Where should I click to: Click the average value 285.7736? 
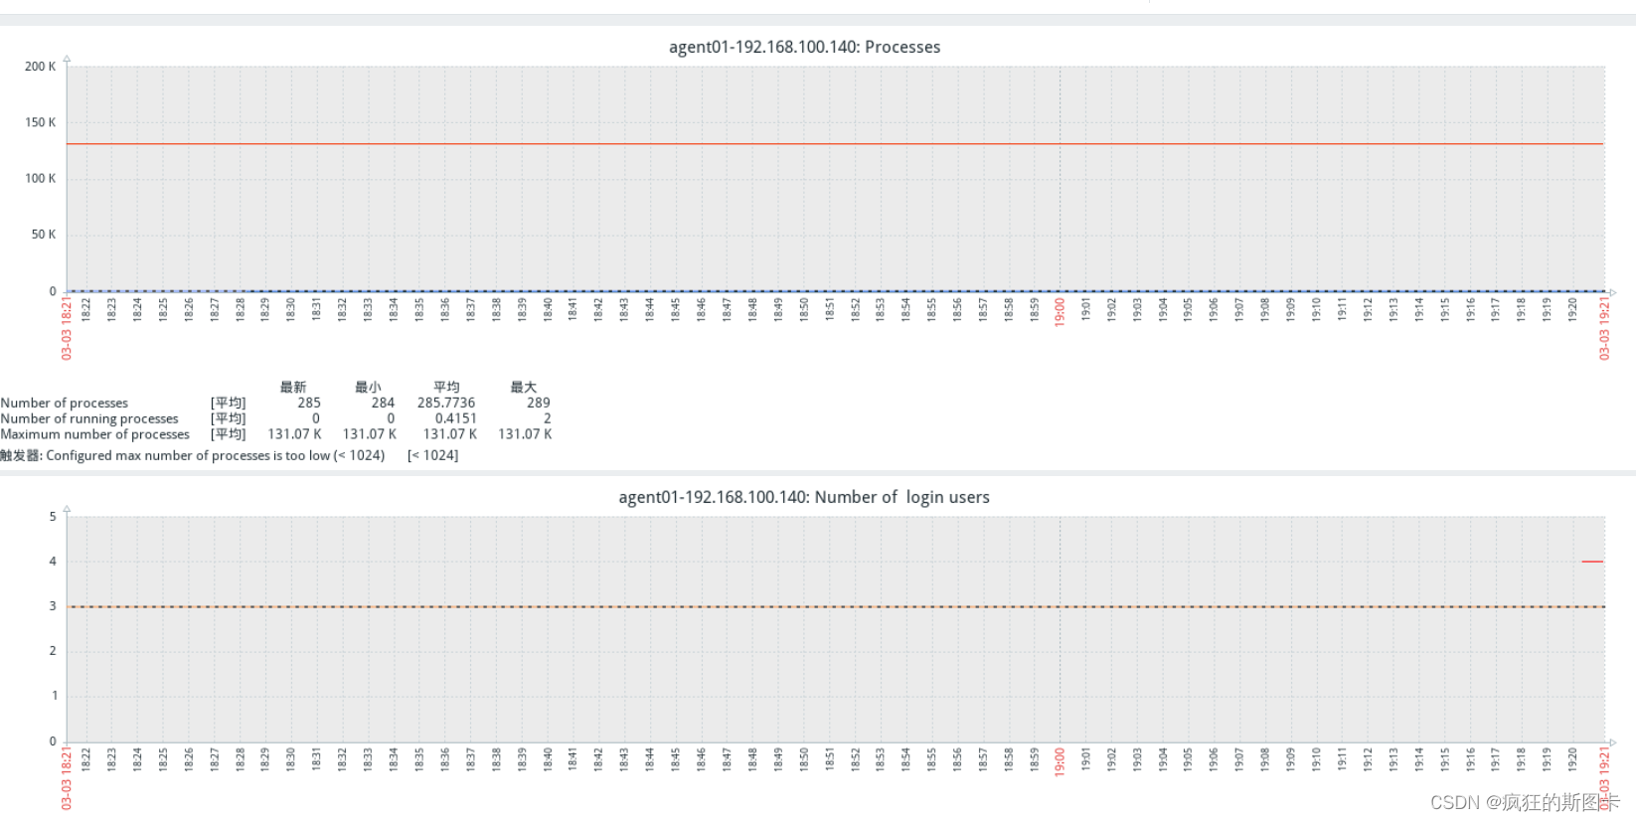446,403
